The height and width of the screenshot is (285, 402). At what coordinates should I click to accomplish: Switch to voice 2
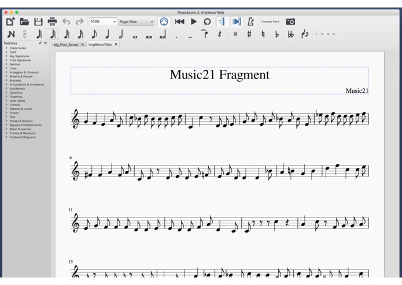pos(322,34)
